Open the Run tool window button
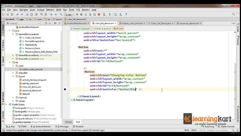The width and height of the screenshot is (241, 136). tap(11, 127)
